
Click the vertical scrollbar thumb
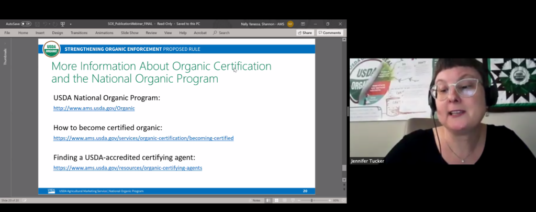[344, 168]
